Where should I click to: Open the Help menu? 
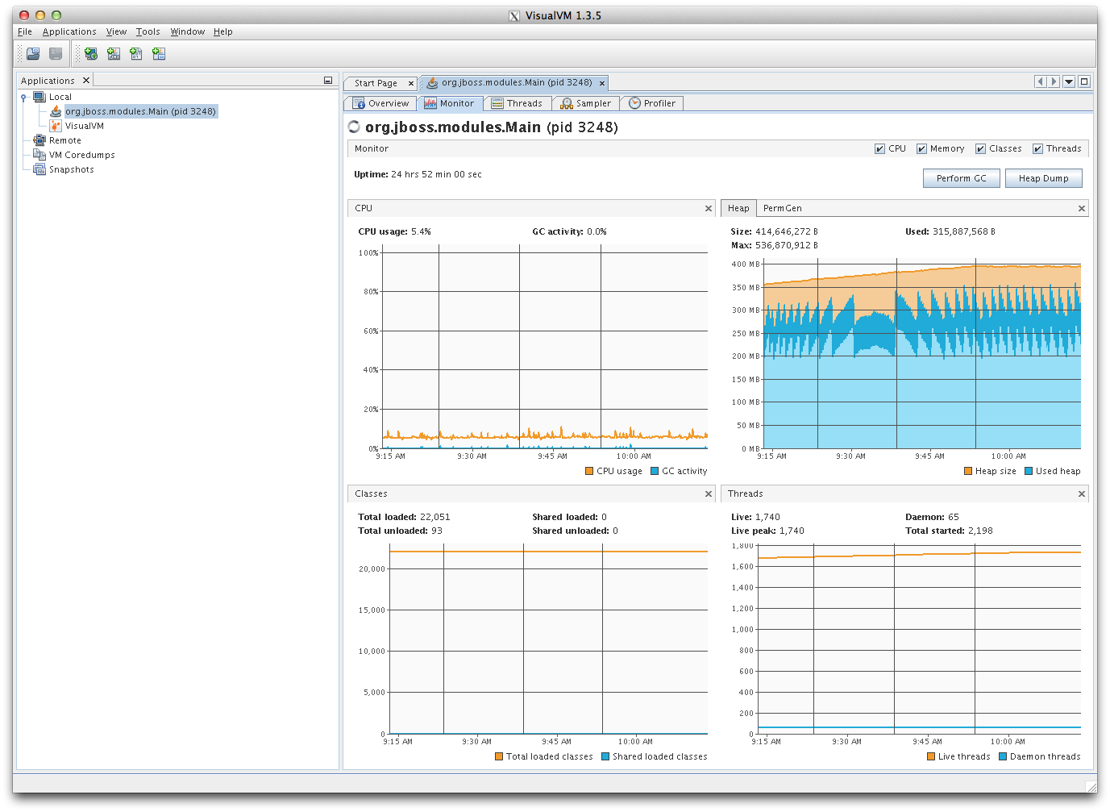tap(223, 32)
